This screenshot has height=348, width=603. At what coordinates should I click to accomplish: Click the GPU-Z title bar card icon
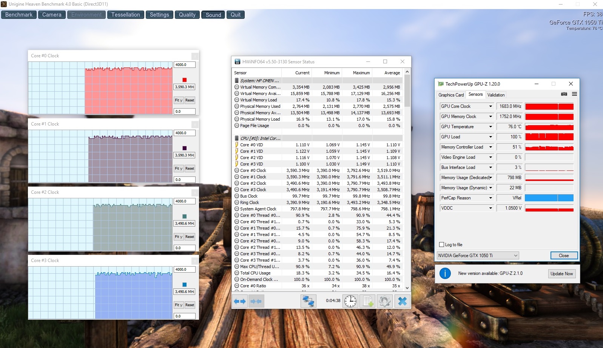click(441, 84)
